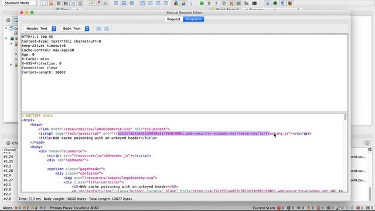Click the Total Length: 10877 bytes text

pyautogui.click(x=111, y=199)
